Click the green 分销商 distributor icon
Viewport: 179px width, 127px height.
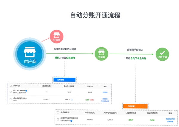101,54
